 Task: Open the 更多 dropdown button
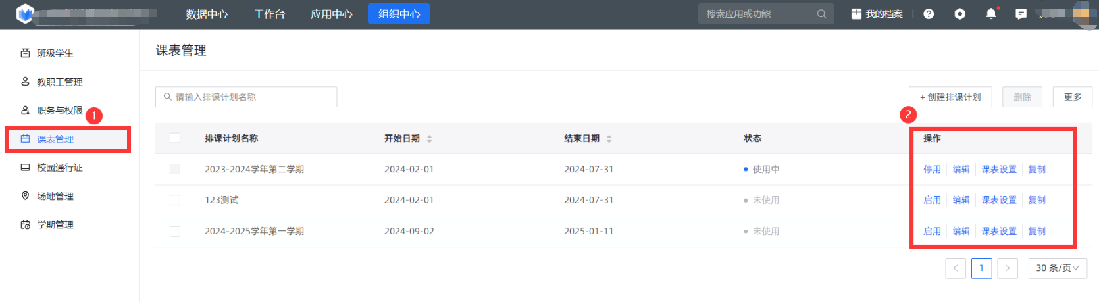tap(1073, 97)
